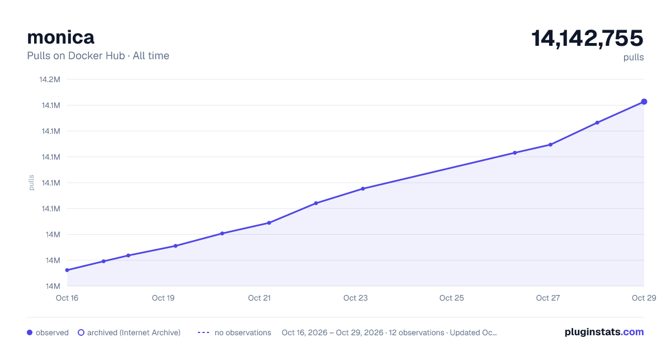Select the data point above the Oct 23 label

[363, 189]
